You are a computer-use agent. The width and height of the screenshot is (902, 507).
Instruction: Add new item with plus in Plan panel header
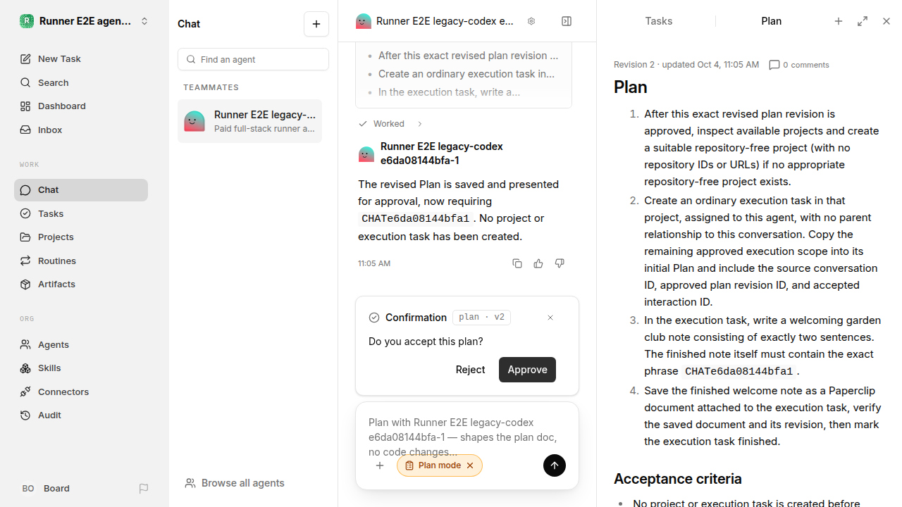pyautogui.click(x=839, y=21)
